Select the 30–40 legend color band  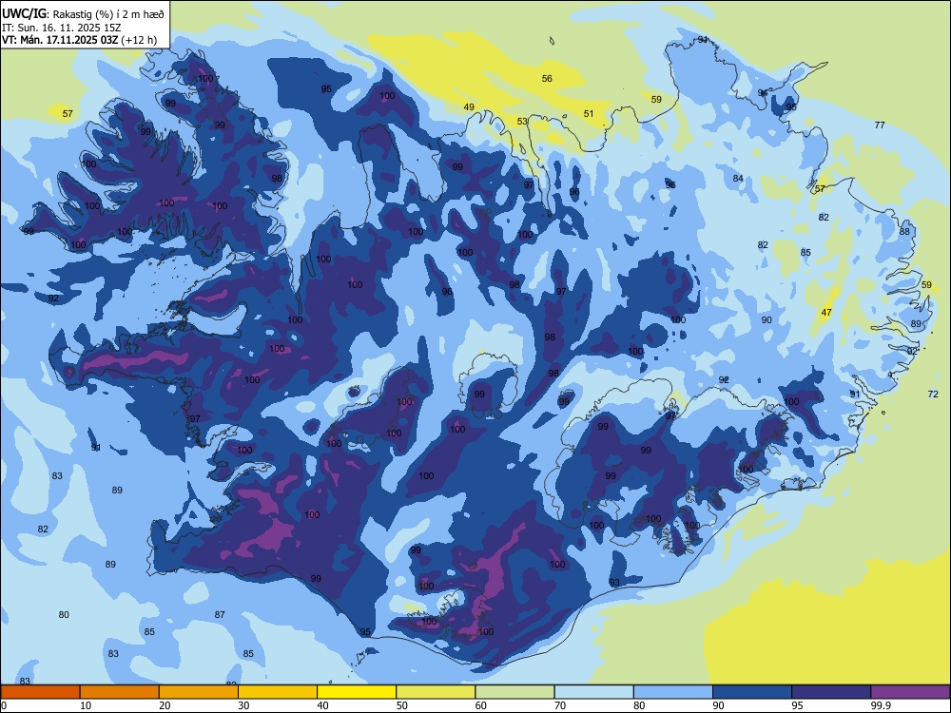(278, 692)
